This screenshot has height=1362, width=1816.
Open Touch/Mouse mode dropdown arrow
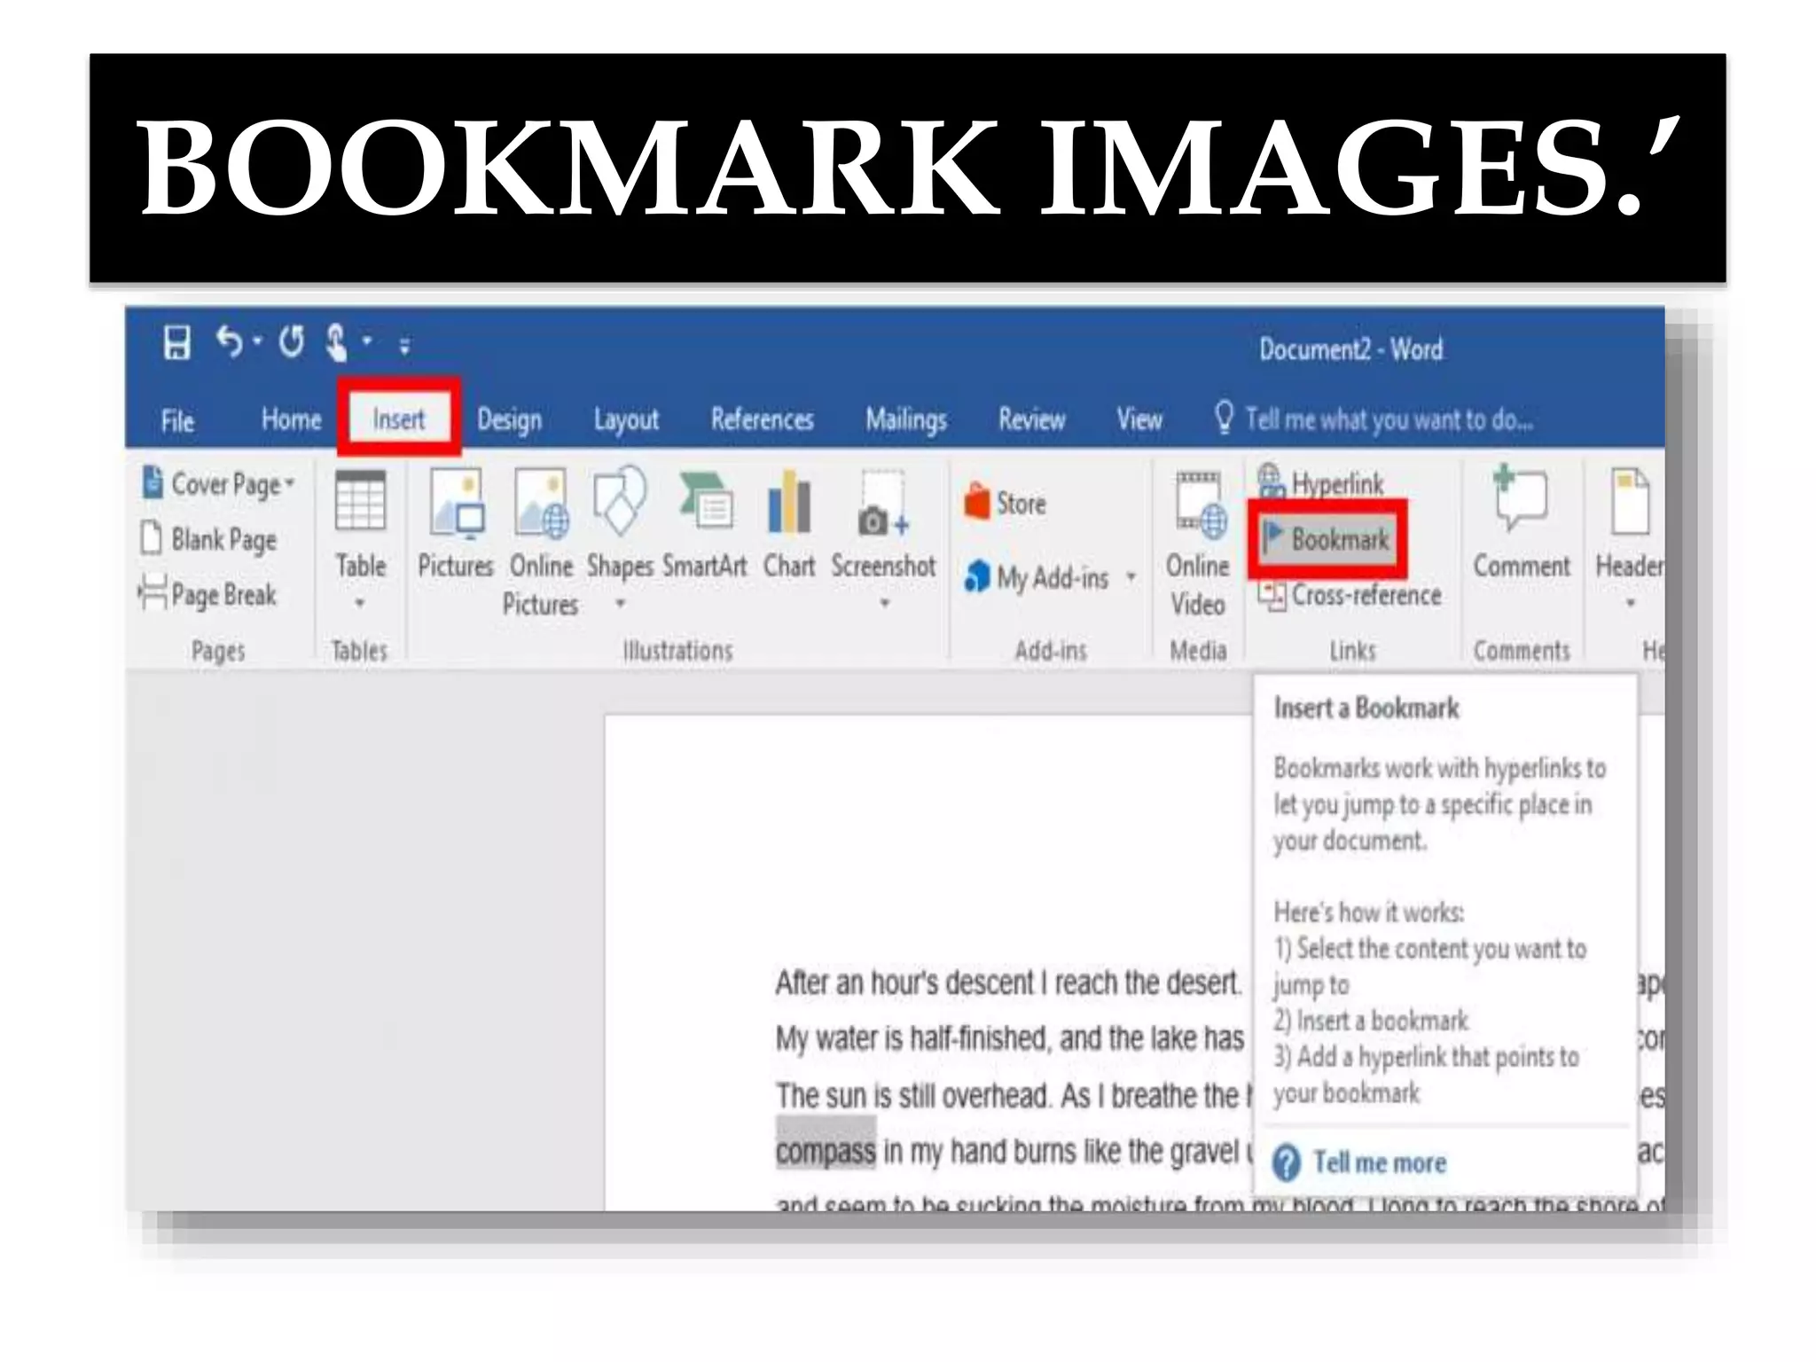point(367,341)
